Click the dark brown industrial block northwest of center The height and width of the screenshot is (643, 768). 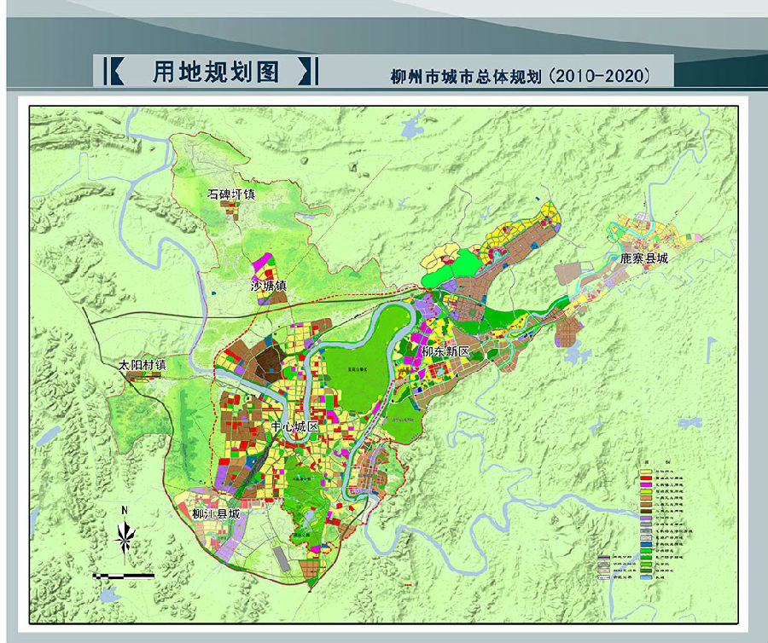[x=267, y=361]
